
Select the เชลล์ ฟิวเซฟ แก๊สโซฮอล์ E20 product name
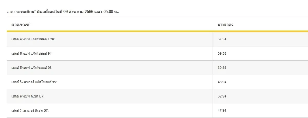(32, 39)
